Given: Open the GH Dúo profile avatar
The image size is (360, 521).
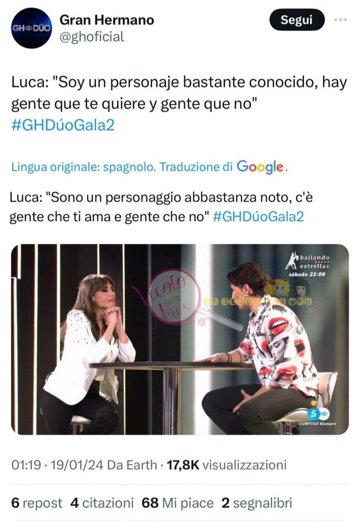Looking at the screenshot, I should click(31, 28).
